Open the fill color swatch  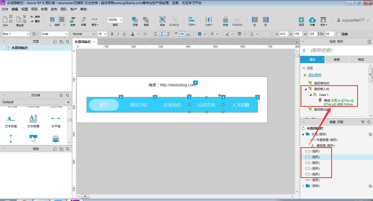coord(200,34)
